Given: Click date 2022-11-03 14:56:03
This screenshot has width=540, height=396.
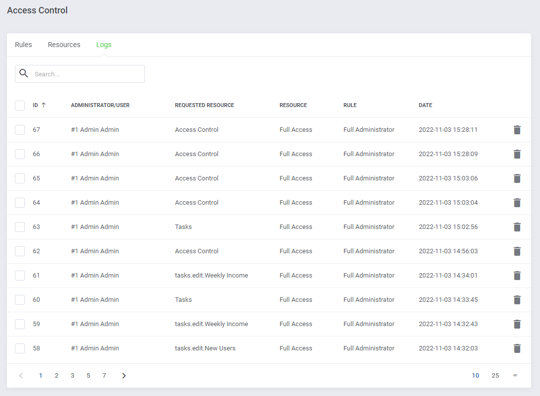Looking at the screenshot, I should [x=448, y=251].
